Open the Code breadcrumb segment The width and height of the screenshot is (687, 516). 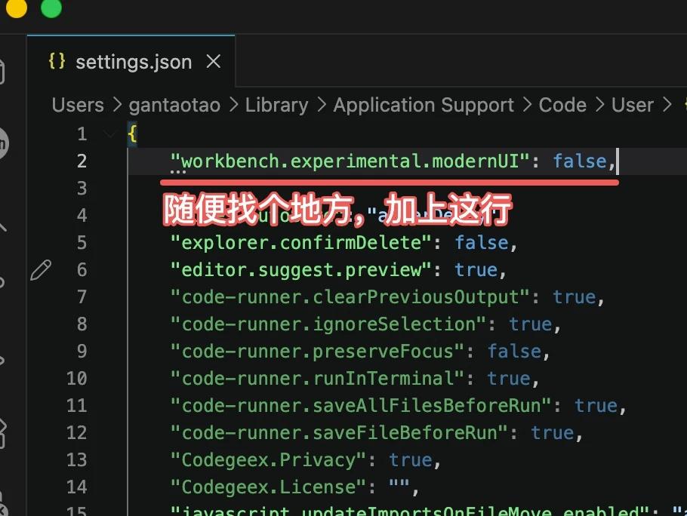(x=562, y=105)
